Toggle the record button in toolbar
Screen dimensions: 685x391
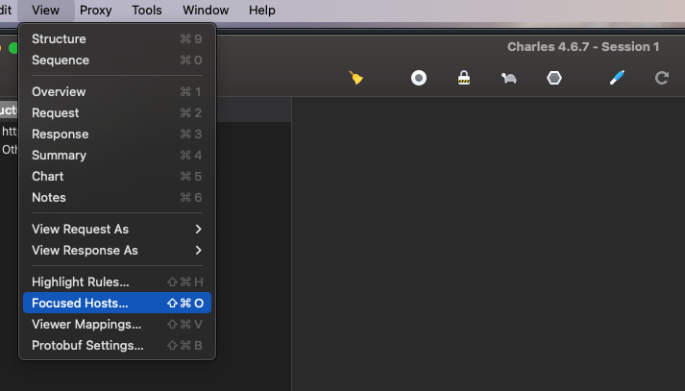pos(419,78)
